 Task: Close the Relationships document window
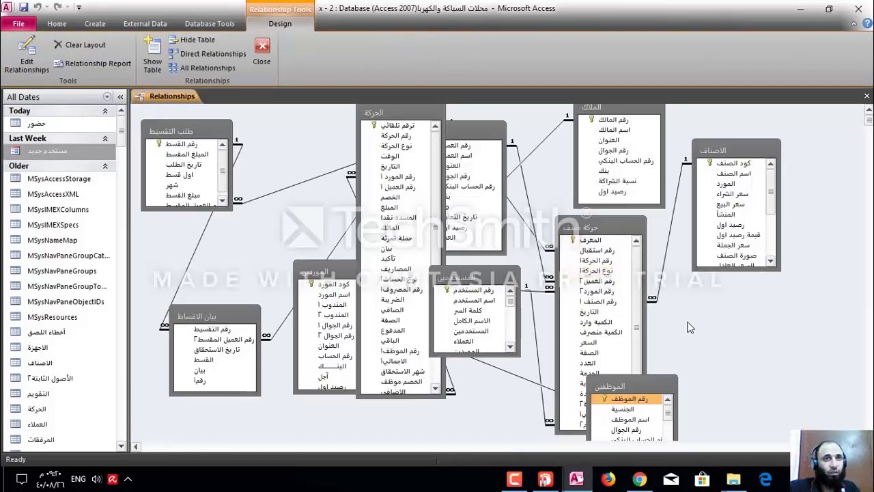pos(866,96)
